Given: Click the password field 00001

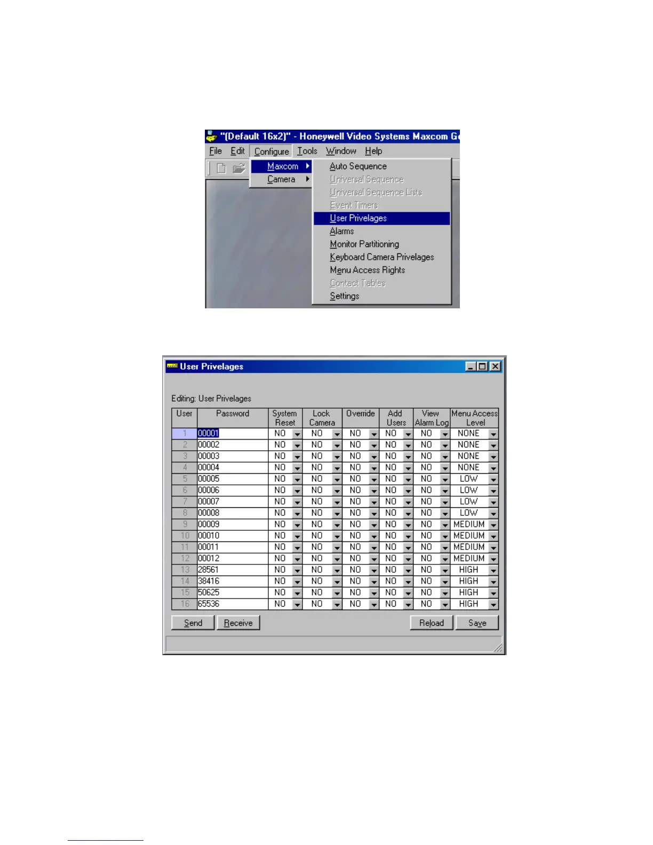Looking at the screenshot, I should (x=233, y=434).
